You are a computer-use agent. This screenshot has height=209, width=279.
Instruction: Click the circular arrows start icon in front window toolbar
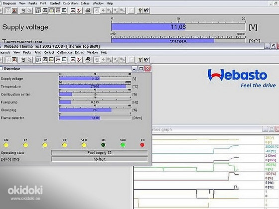(x=7, y=60)
